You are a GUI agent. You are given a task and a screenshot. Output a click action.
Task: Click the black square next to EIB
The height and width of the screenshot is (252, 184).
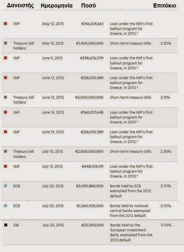pos(6,225)
